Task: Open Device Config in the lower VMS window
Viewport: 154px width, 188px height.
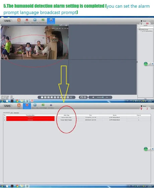Action: [x=35, y=106]
